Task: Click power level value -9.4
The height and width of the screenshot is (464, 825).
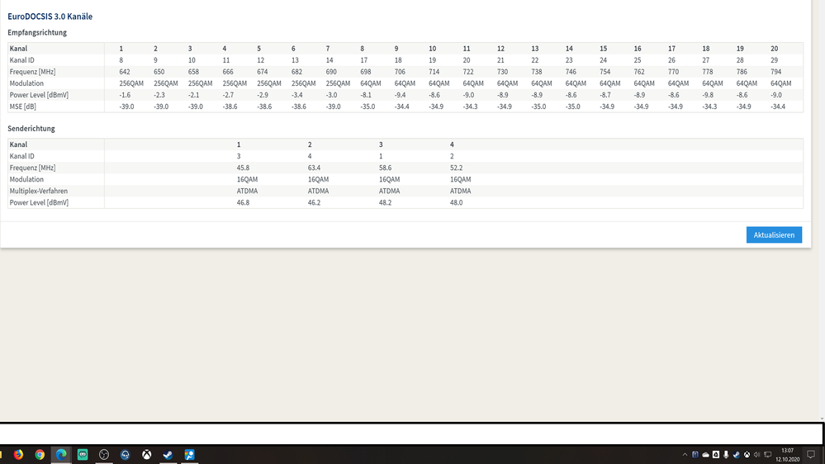Action: 401,95
